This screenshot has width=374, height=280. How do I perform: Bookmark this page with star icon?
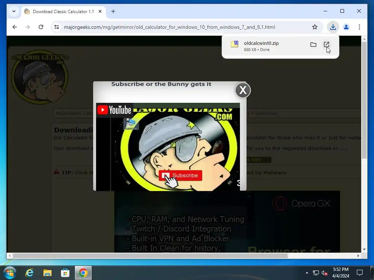315,27
